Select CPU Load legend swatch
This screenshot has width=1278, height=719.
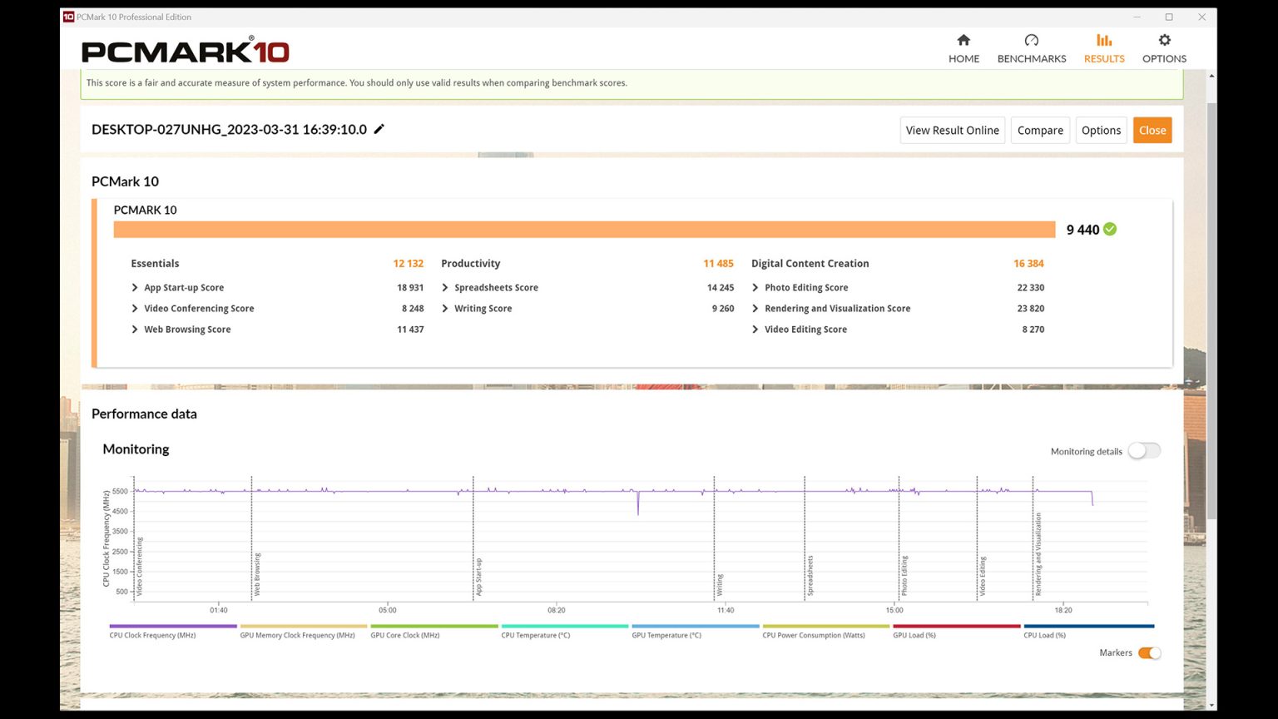coord(1089,626)
